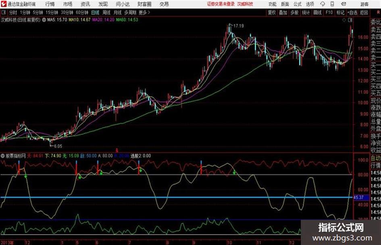Click the round icon beside 股票指标网 indicator

coord(3,156)
